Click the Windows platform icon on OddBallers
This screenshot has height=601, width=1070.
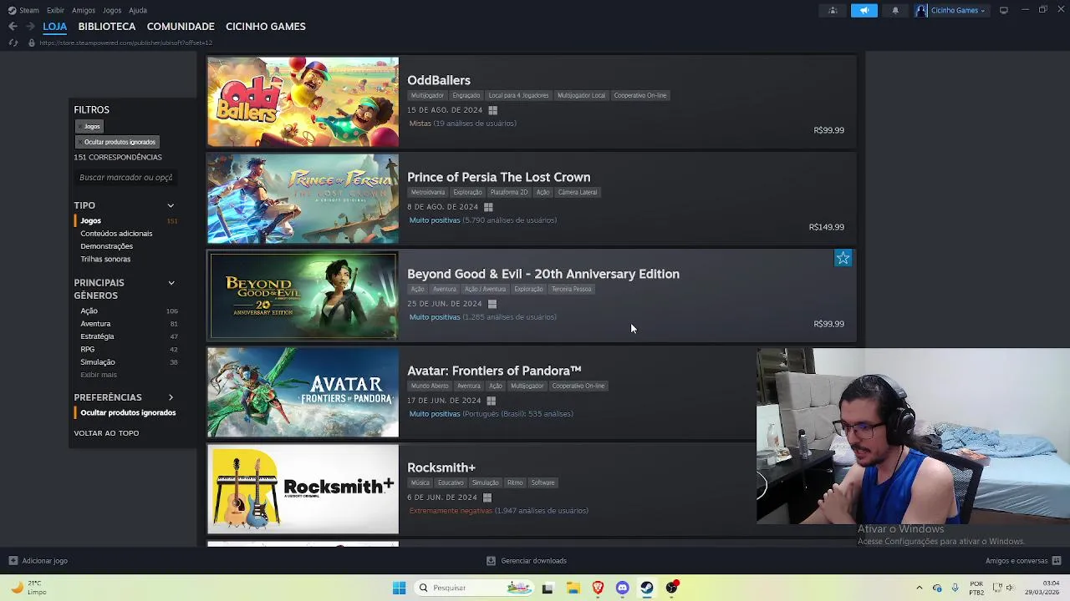[x=492, y=110]
